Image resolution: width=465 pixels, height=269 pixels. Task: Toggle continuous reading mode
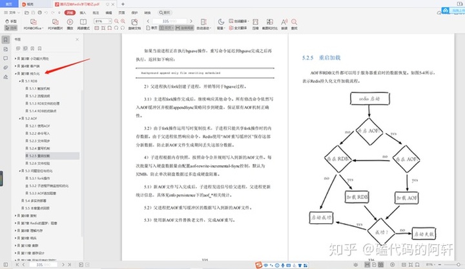185,28
